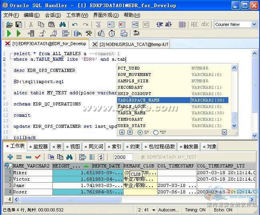The height and width of the screenshot is (215, 260).
Task: Confirm changes with the red checkmark icon
Action: (38, 157)
